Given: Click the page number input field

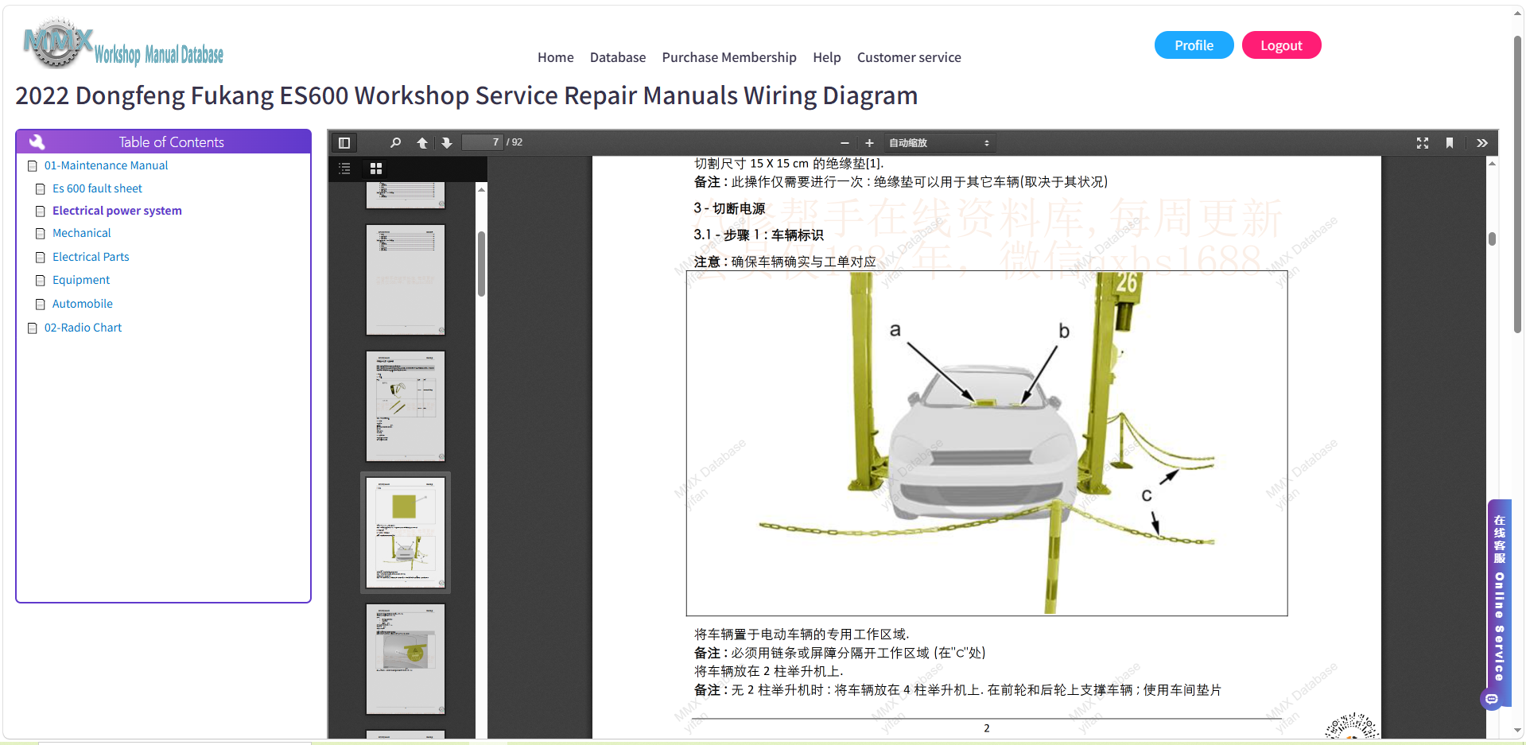Looking at the screenshot, I should coord(483,142).
